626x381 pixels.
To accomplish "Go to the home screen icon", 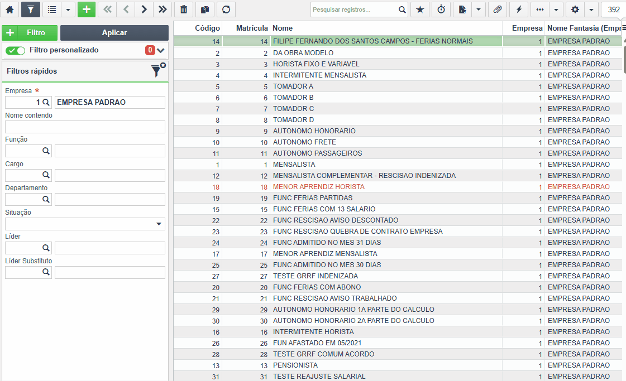I will coord(10,9).
